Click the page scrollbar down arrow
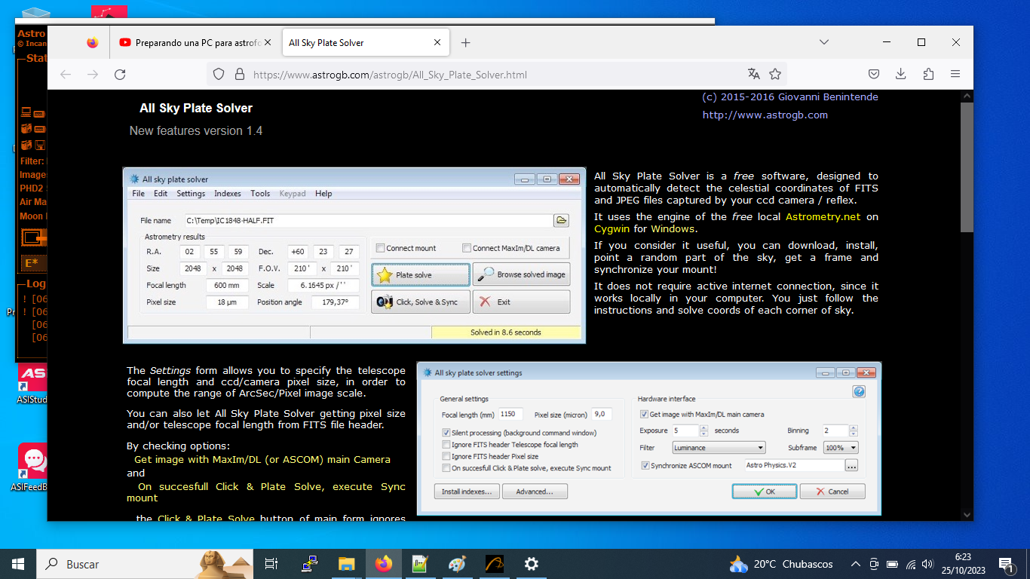This screenshot has width=1030, height=579. [x=967, y=514]
